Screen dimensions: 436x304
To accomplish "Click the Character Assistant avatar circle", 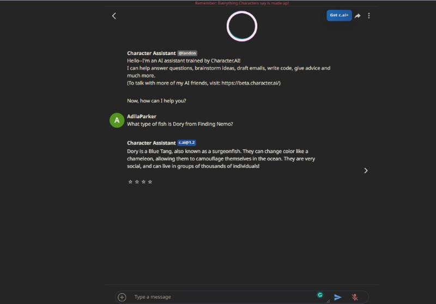I will (x=241, y=26).
